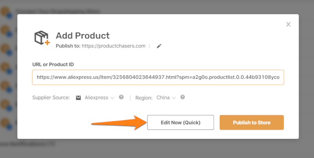Screen dimensions: 314x158
Task: Focus the URL or Product ID field
Action: point(158,77)
